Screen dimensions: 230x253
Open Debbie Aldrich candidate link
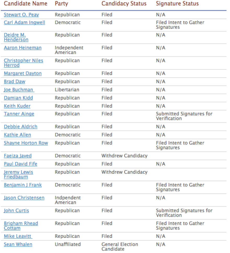click(20, 127)
